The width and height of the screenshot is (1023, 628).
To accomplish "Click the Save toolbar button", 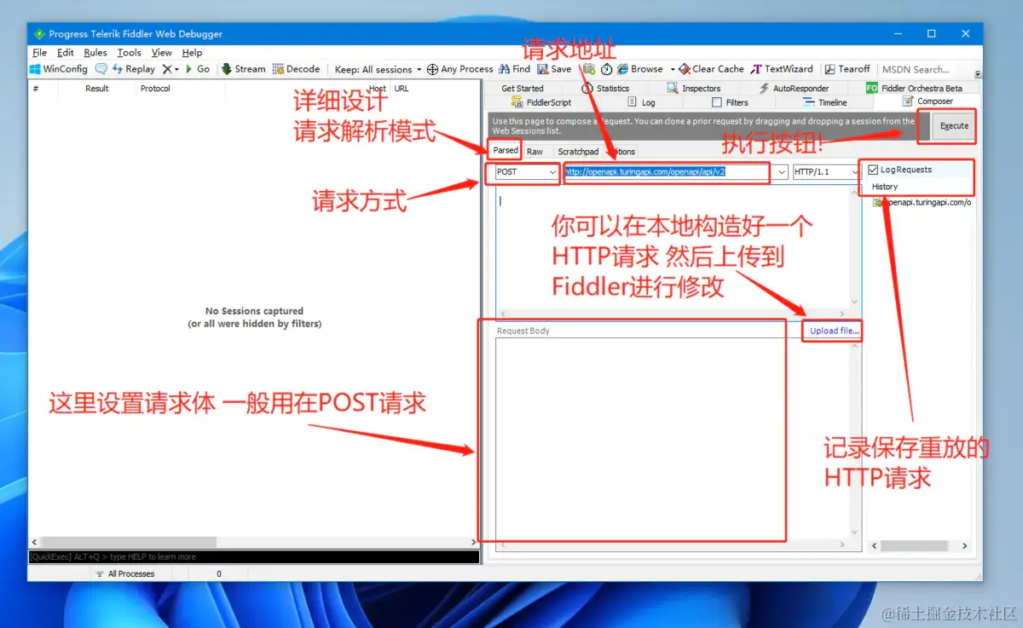I will click(x=554, y=69).
